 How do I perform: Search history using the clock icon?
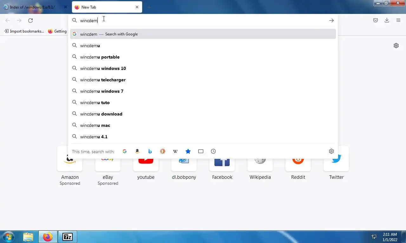coord(213,151)
